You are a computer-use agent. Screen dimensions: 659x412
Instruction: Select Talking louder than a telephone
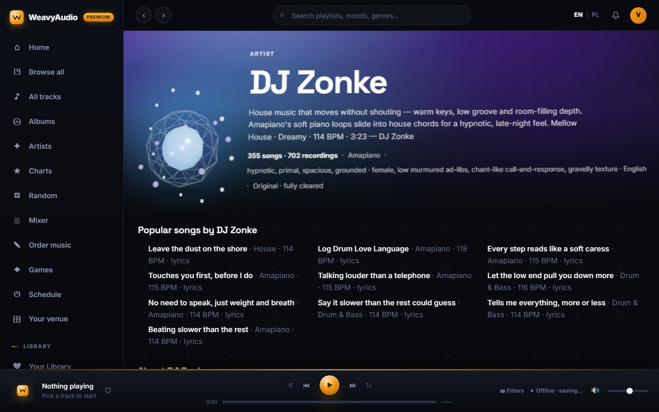pos(374,276)
